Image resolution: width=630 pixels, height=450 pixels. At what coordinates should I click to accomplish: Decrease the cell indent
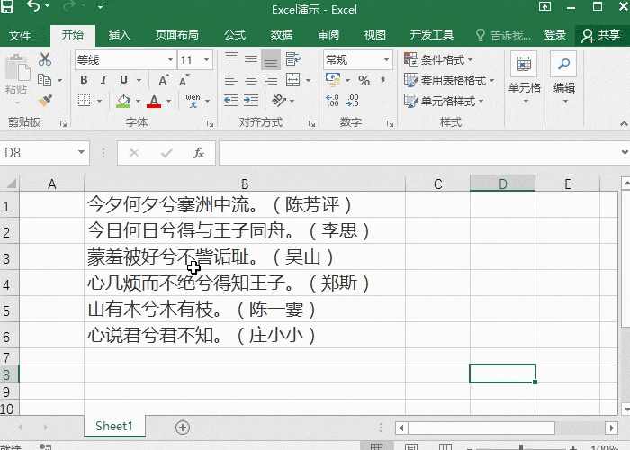(231, 101)
